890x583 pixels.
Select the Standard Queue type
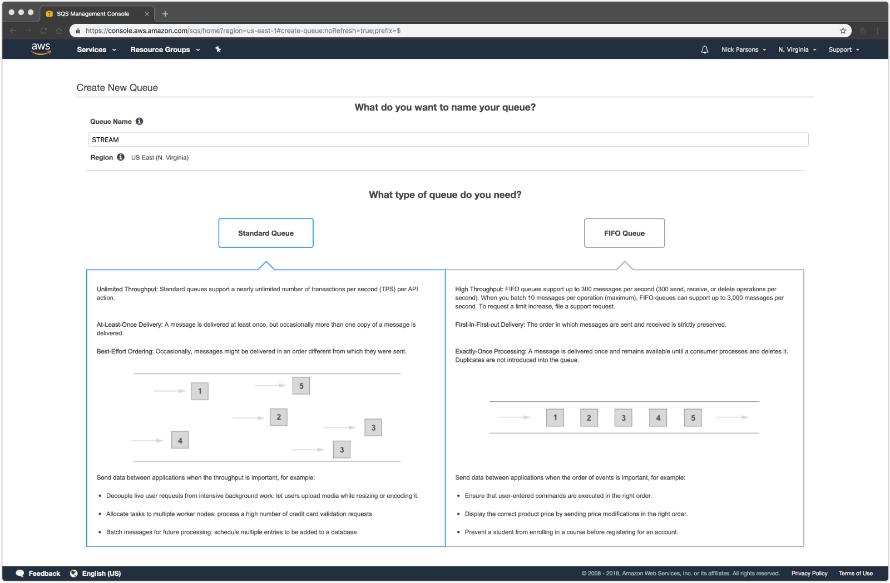point(266,233)
